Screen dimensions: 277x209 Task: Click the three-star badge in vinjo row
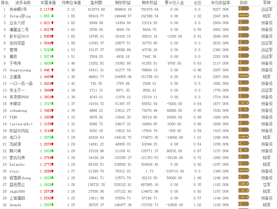tap(244, 170)
